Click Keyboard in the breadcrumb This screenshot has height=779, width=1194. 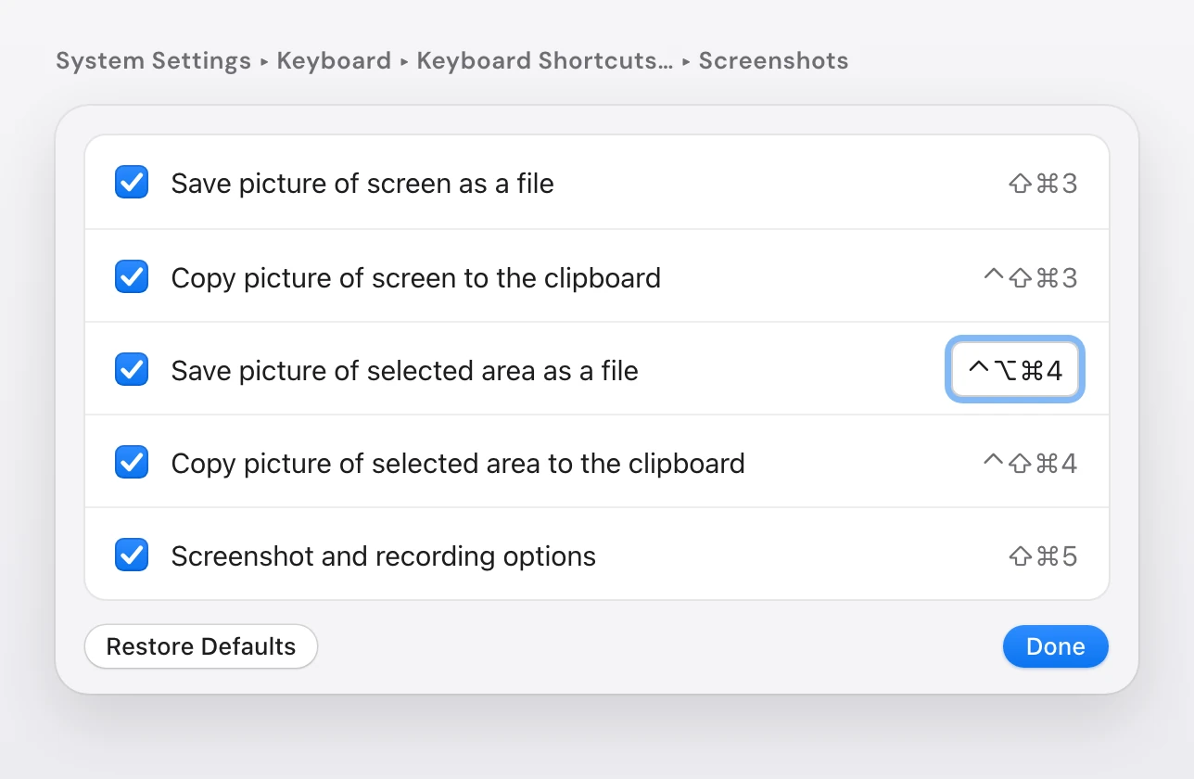334,61
